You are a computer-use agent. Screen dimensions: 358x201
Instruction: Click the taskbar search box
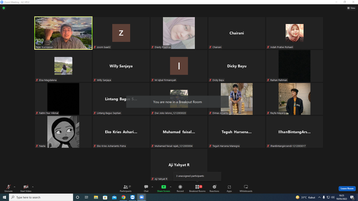41,197
